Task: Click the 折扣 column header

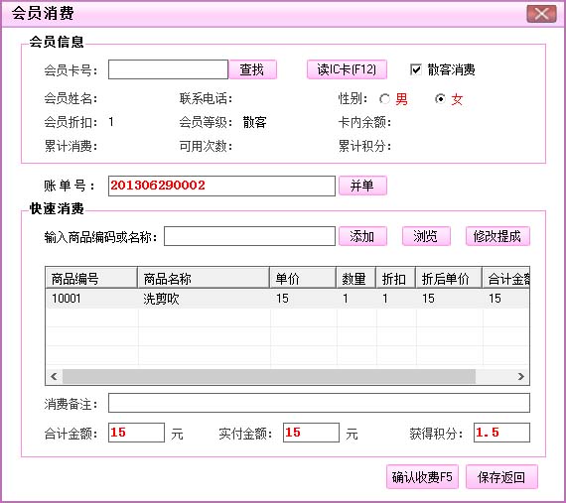Action: click(396, 278)
